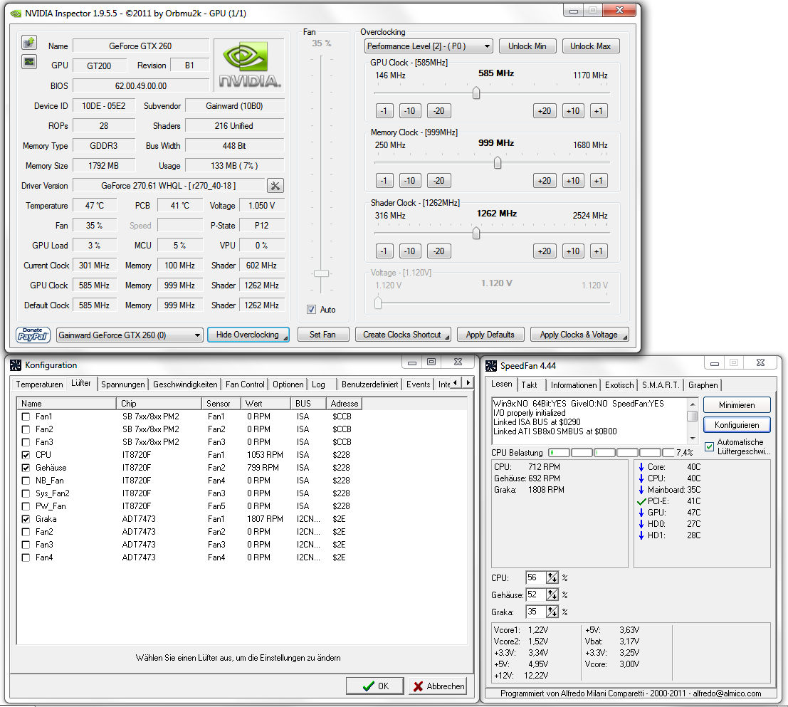Click GPU Clock +20 button
Screen dimensions: 788x707
[x=545, y=111]
